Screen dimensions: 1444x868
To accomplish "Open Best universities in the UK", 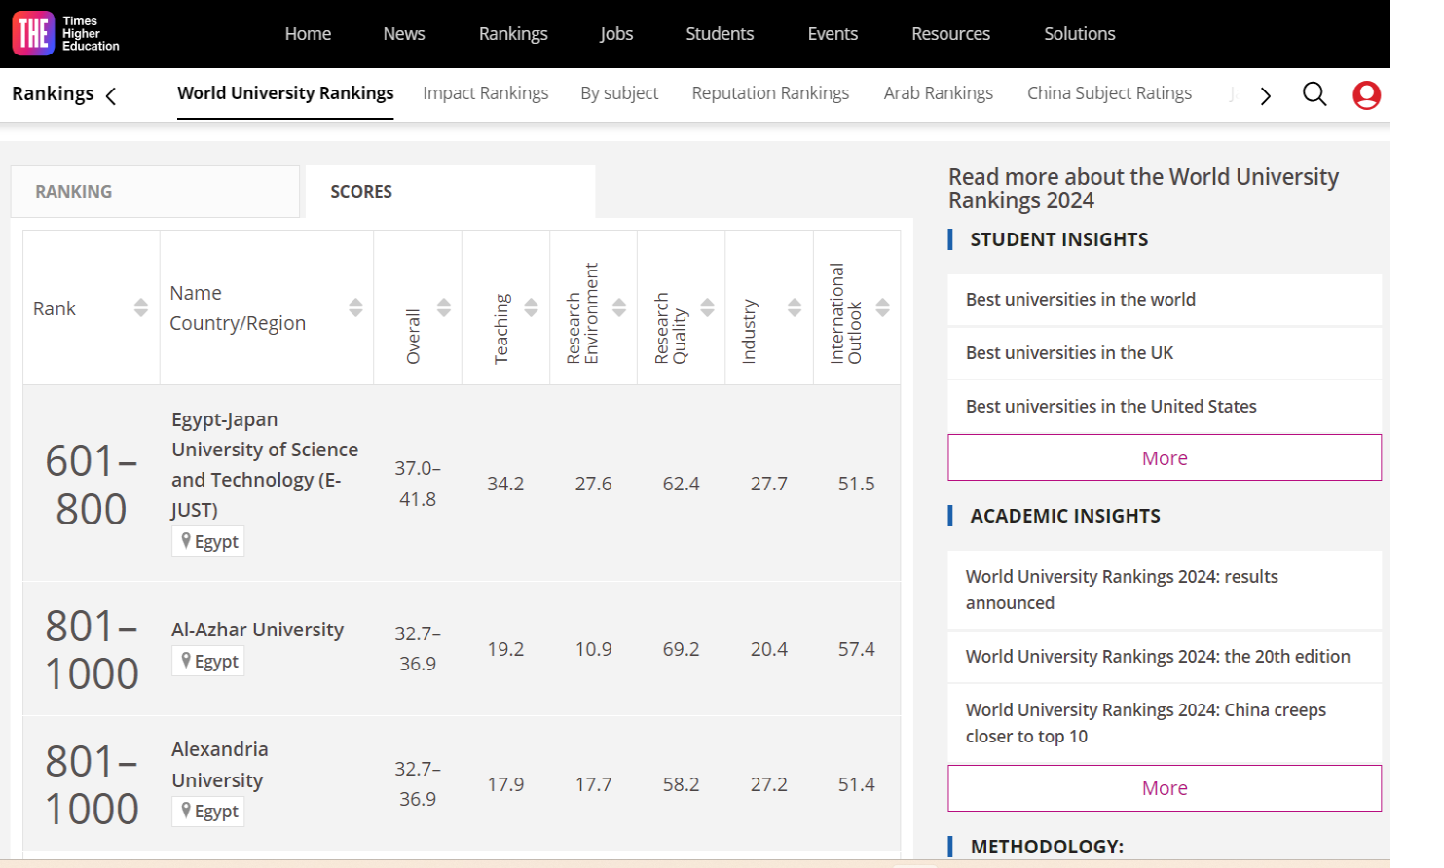I will point(1165,353).
